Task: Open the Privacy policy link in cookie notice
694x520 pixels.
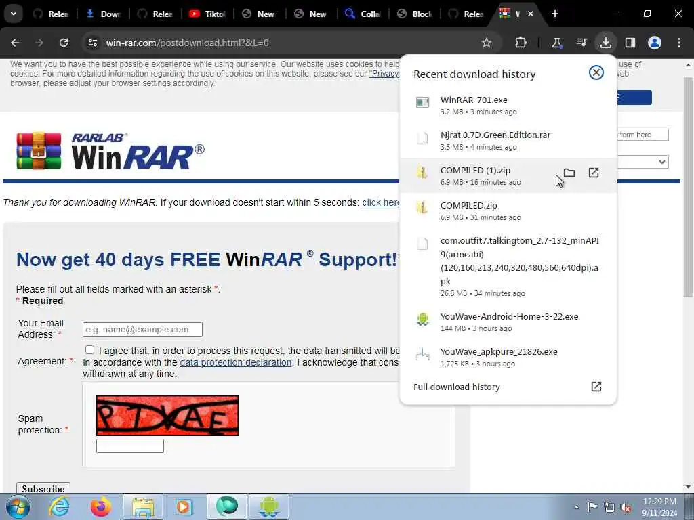Action: [x=384, y=73]
